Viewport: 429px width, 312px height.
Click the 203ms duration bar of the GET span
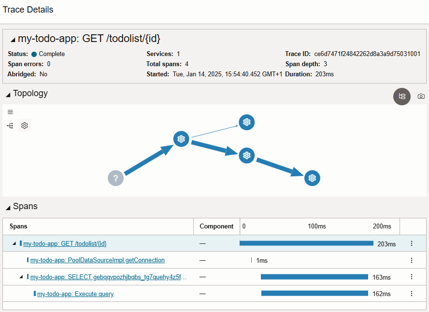click(x=306, y=243)
